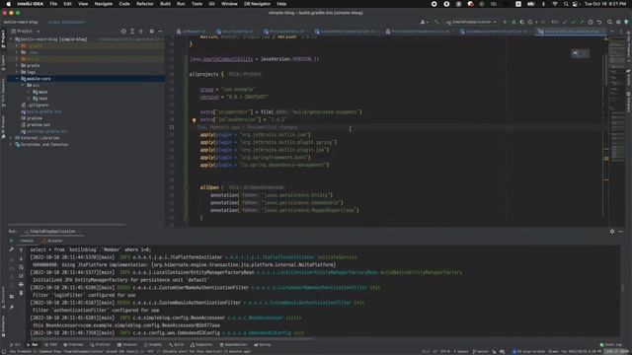Click the green Run button in toolbar
632x355 pixels.
pyautogui.click(x=505, y=22)
